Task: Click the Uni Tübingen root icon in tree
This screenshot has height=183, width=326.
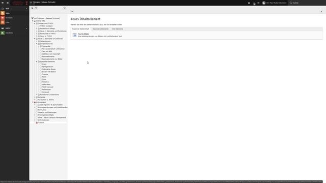Action: click(x=33, y=18)
